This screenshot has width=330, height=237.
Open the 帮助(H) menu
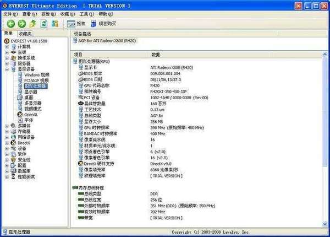coord(106,14)
